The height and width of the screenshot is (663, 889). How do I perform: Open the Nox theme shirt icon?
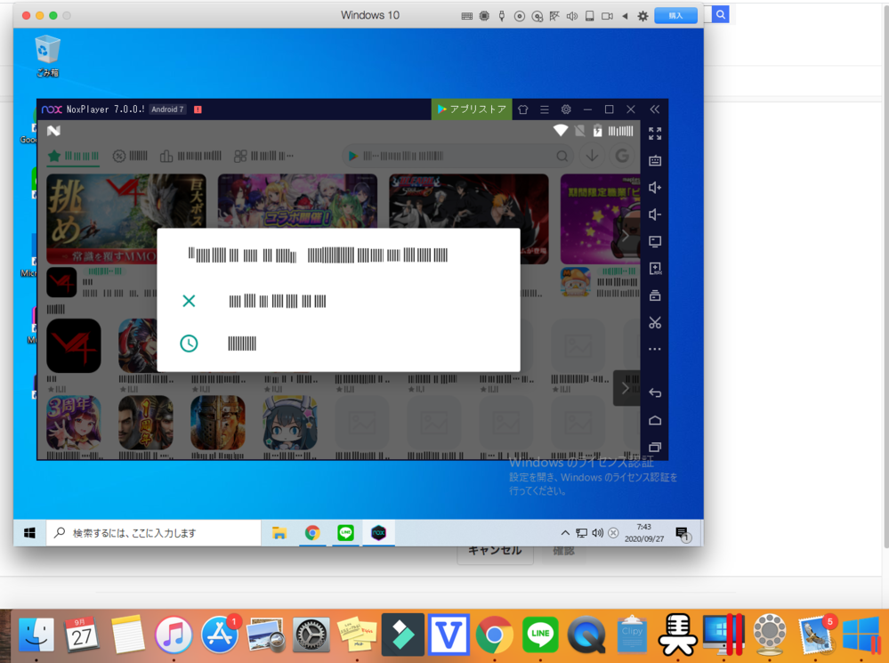click(523, 109)
